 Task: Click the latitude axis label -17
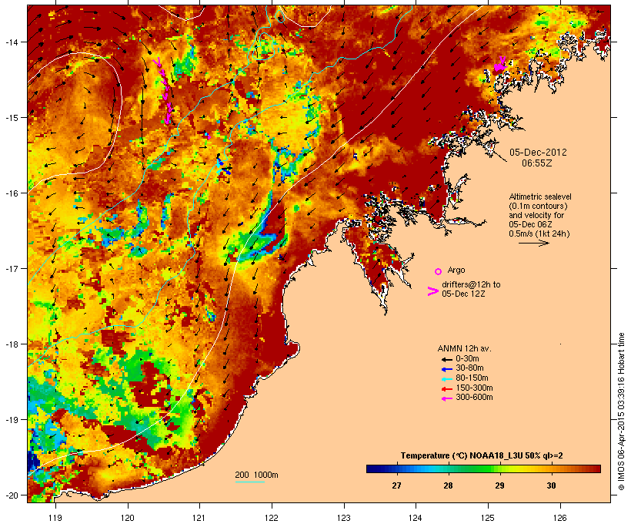12,268
